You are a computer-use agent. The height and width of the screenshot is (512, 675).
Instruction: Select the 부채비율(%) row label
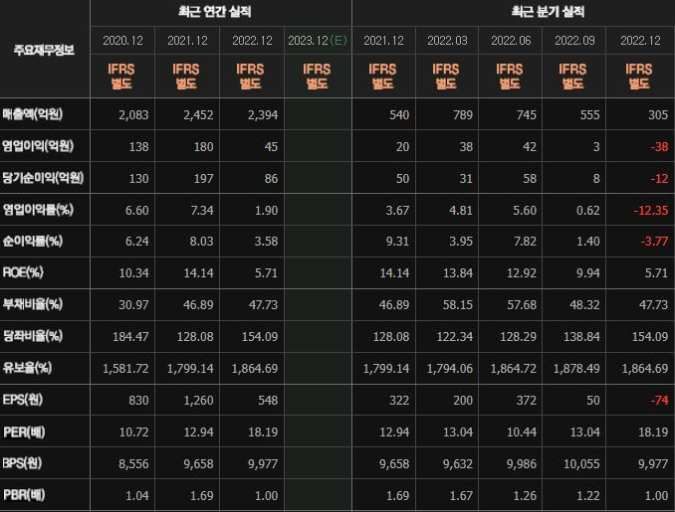click(33, 304)
